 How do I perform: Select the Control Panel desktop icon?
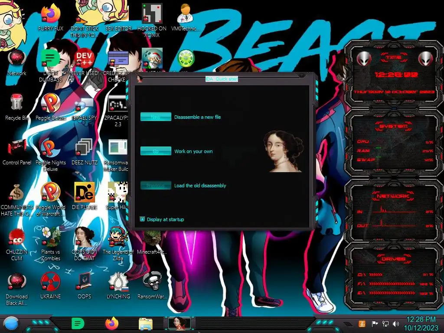click(17, 152)
